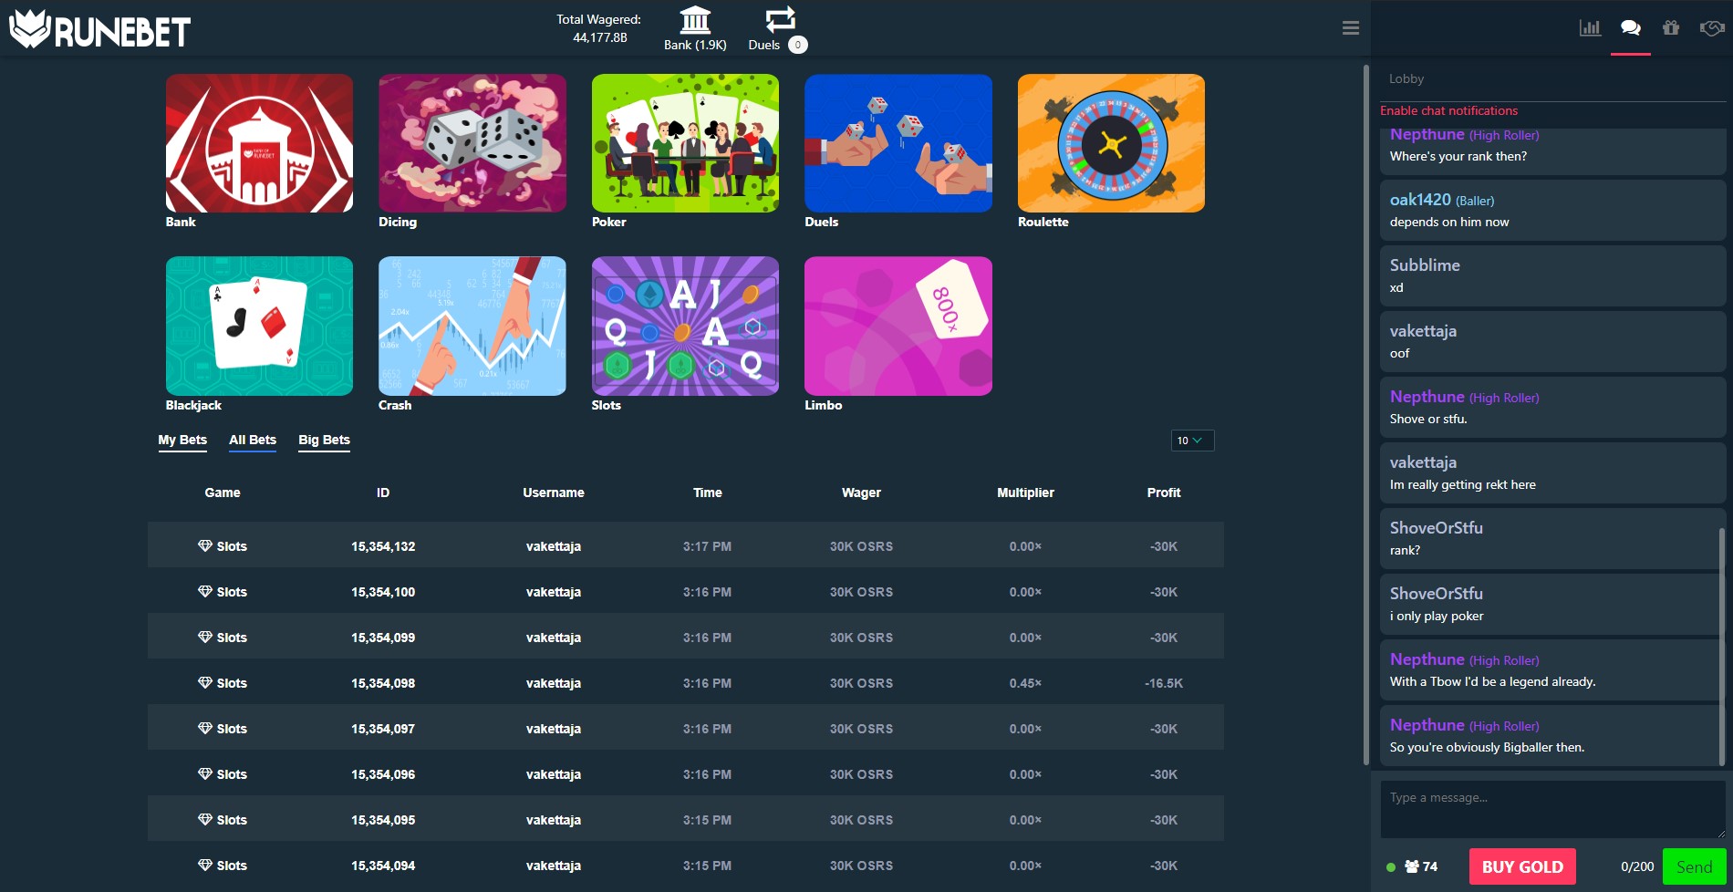Open the RuneBet logo home link
1733x892 pixels.
click(99, 30)
